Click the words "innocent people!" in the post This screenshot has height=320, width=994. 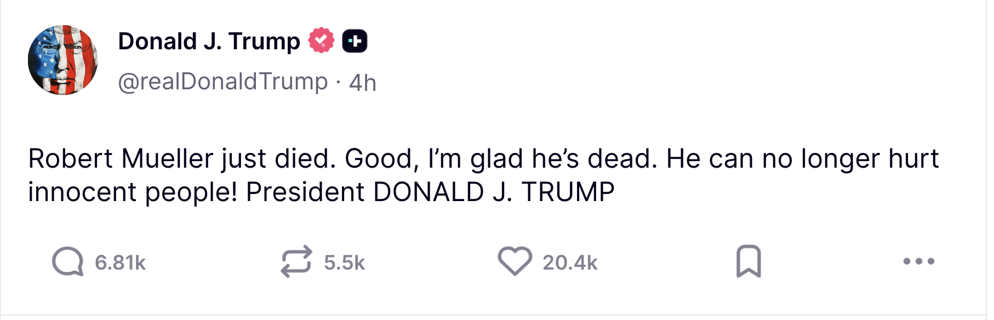pos(133,192)
